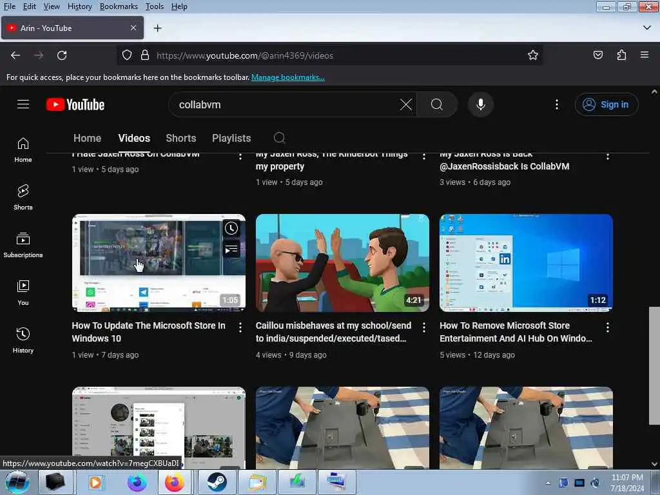The height and width of the screenshot is (495, 660).
Task: Open Steam from the taskbar
Action: [217, 482]
